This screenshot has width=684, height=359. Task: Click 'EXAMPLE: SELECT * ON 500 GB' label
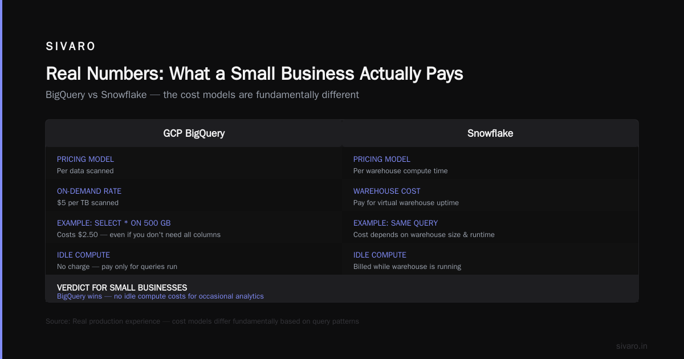click(x=114, y=223)
